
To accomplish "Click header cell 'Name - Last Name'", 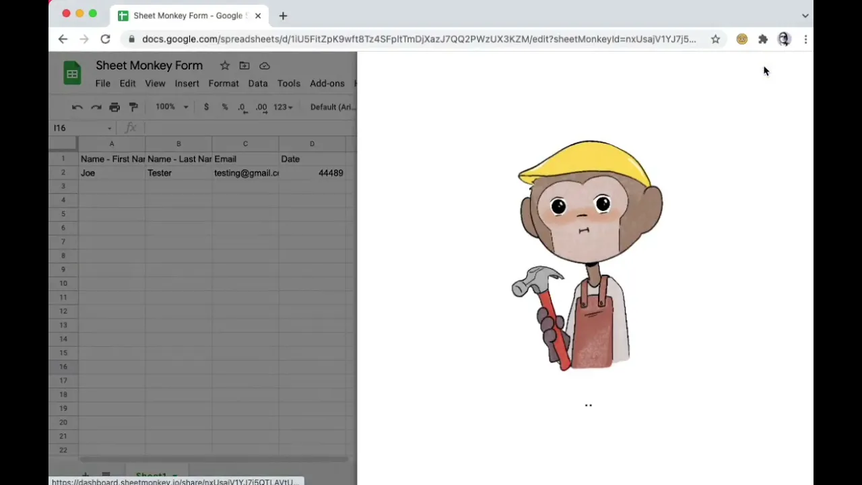I will 178,159.
